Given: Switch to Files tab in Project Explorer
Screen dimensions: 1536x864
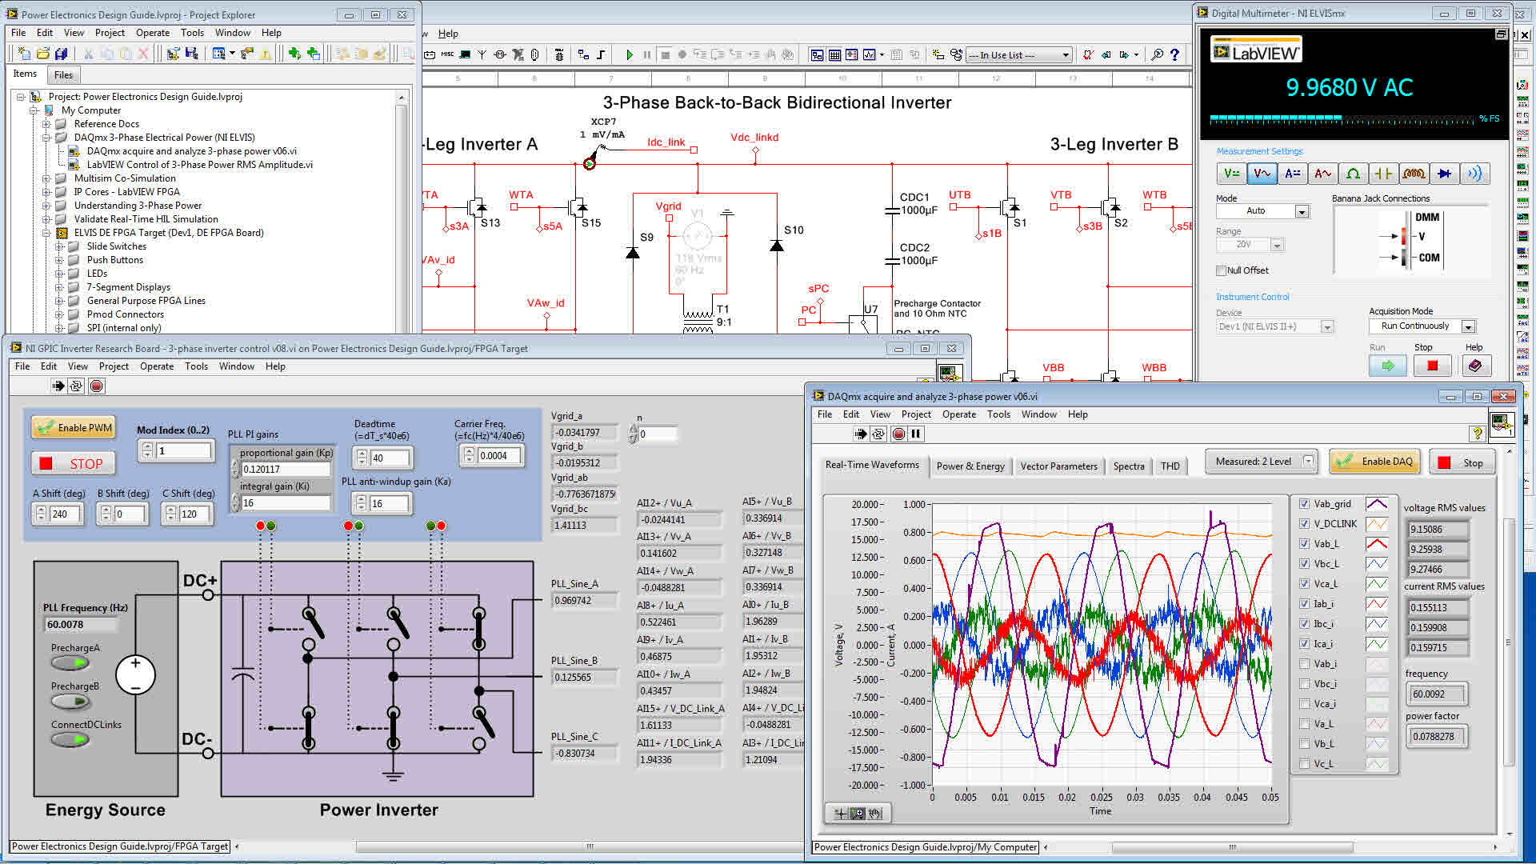Looking at the screenshot, I should click(63, 75).
